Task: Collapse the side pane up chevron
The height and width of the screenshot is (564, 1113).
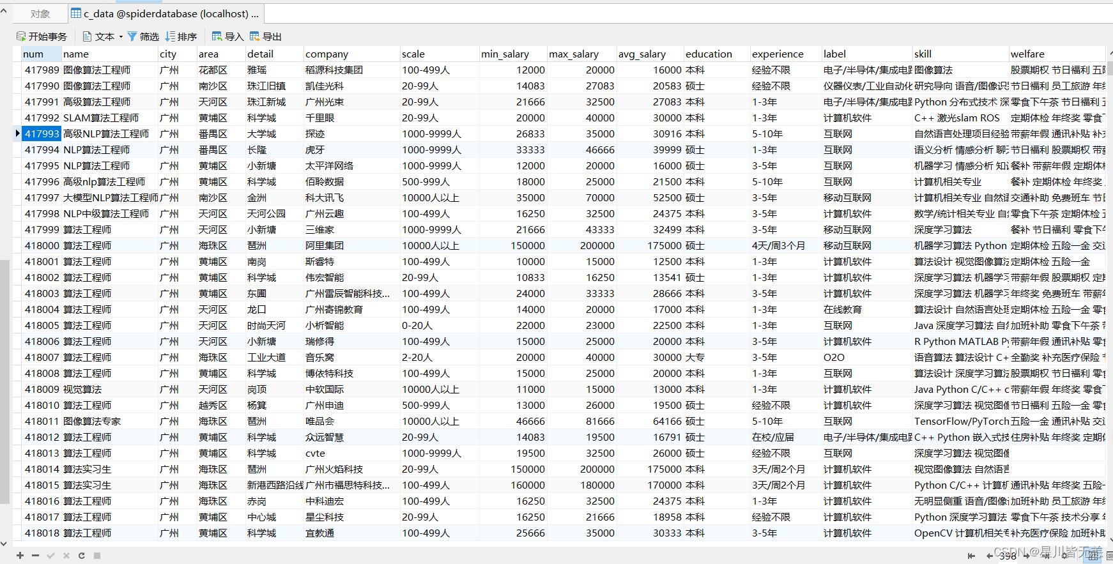Action: (4, 11)
